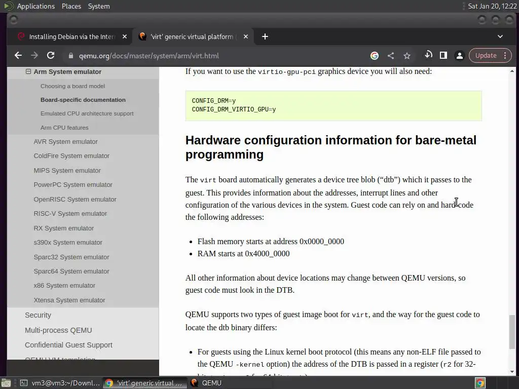The width and height of the screenshot is (519, 389).
Task: Click the window menu button in titlebar
Action: point(14,20)
